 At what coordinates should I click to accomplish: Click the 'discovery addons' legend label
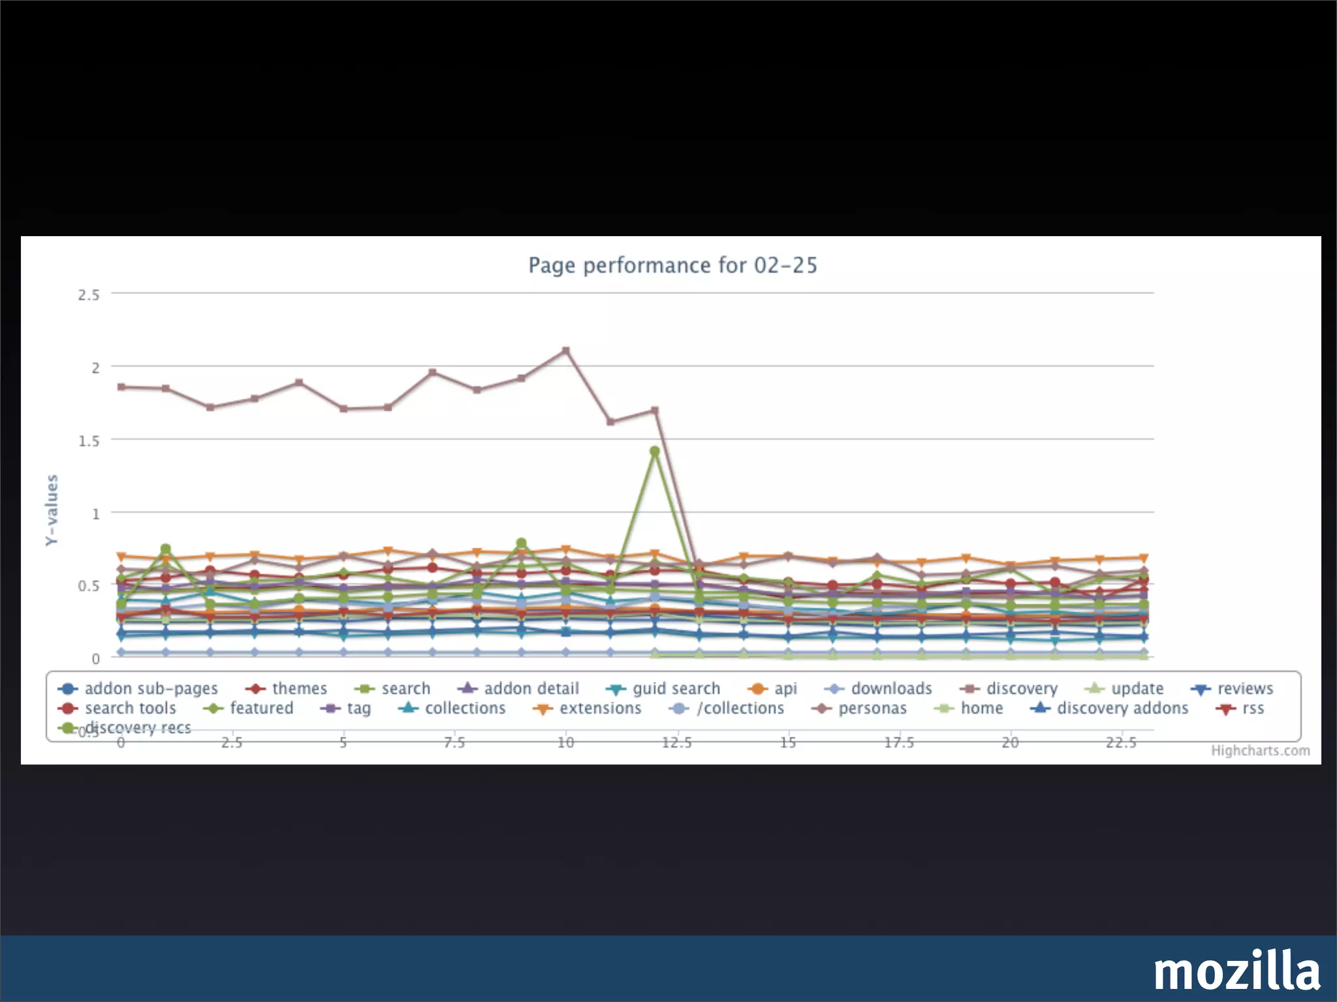tap(1122, 708)
